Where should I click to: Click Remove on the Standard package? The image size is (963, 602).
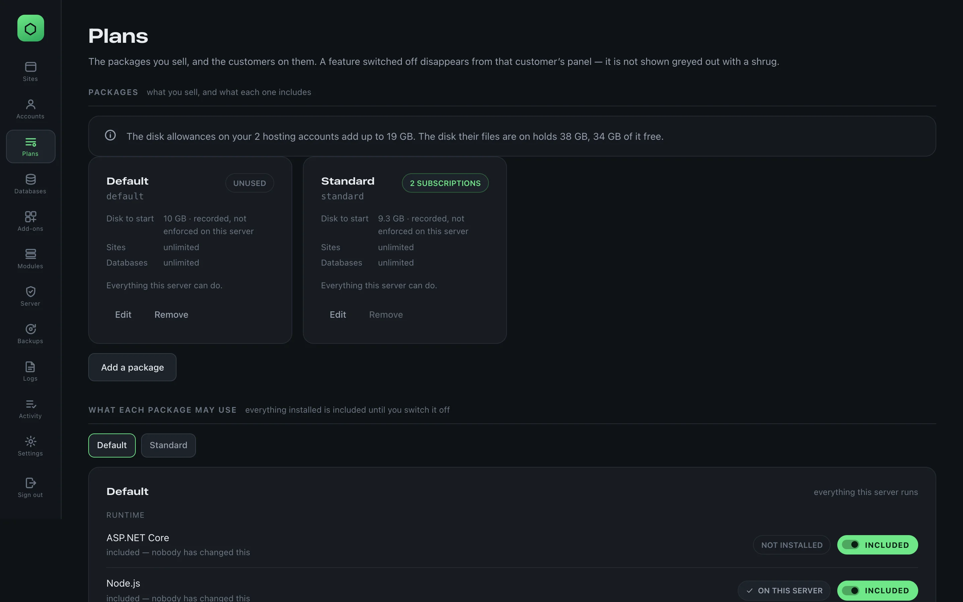point(386,314)
